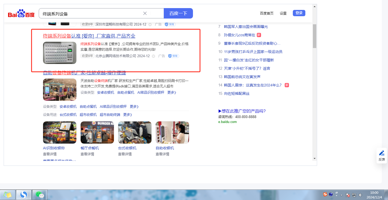Click 查看详情 under AI识别收银称
The image size is (388, 200).
tap(50, 154)
